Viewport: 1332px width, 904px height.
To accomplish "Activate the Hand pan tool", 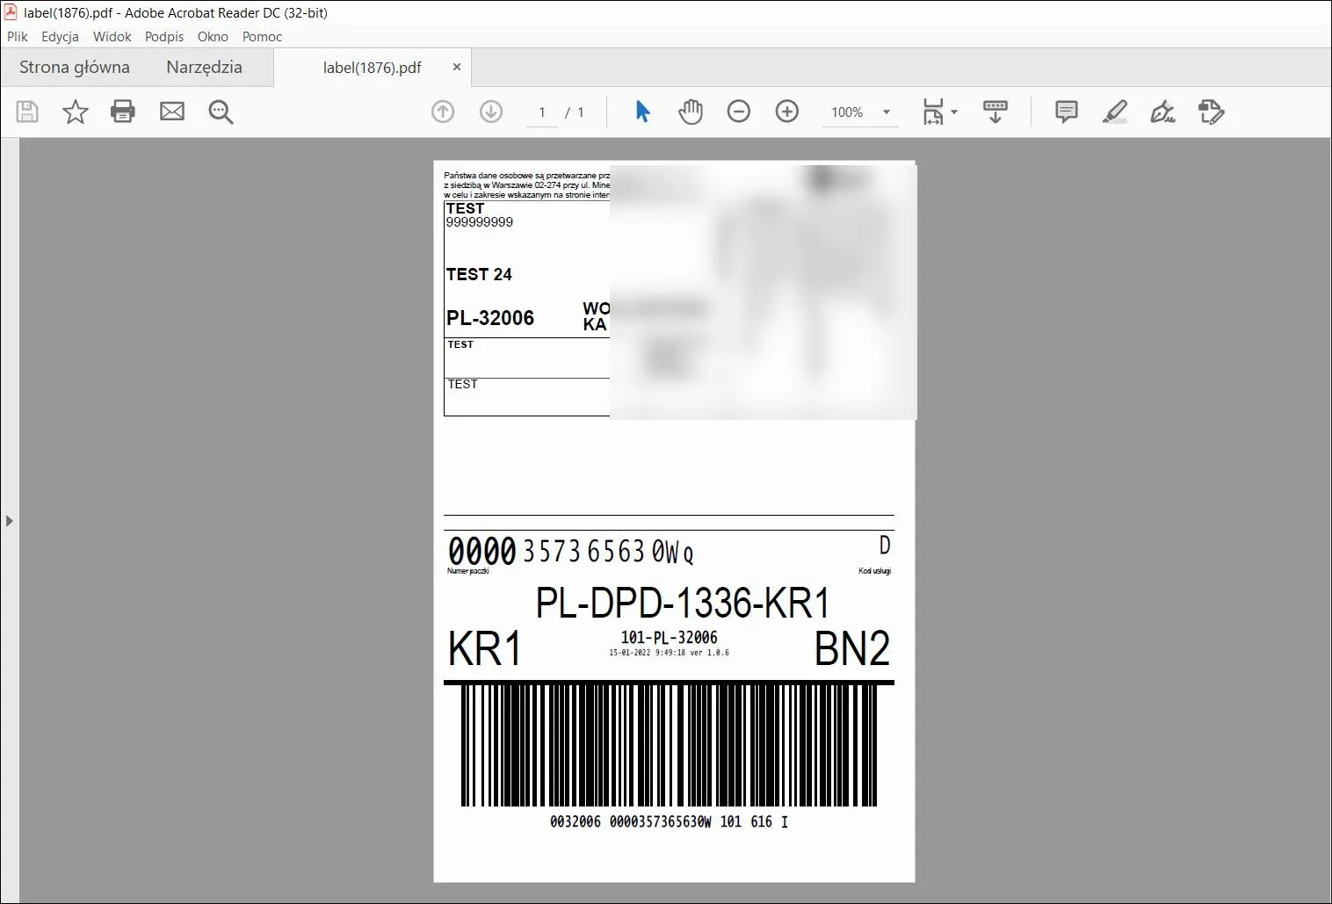I will tap(691, 112).
